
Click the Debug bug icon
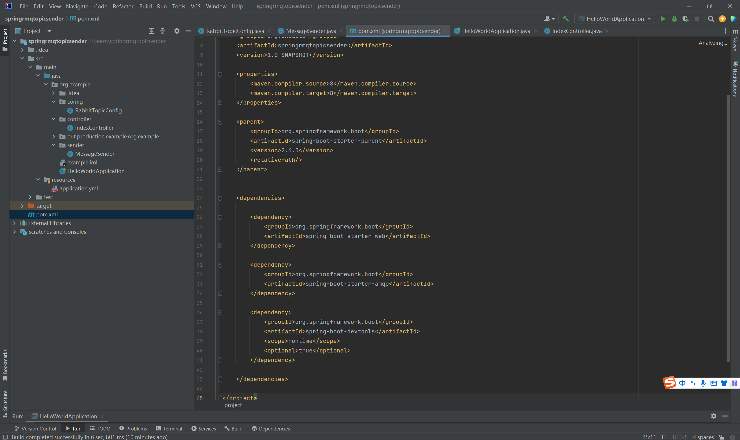click(x=674, y=19)
